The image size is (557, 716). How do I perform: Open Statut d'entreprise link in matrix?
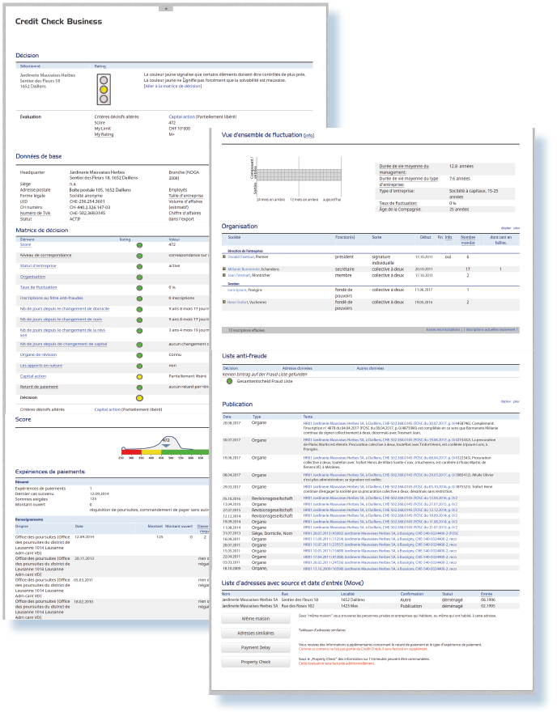38,265
